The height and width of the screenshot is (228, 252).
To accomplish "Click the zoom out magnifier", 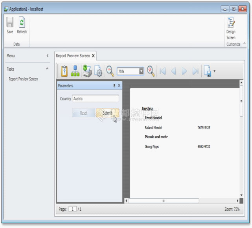I will 110,71.
